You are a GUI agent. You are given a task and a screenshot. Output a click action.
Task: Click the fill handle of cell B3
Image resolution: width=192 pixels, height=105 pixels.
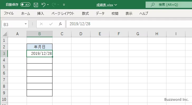[x=52, y=57]
